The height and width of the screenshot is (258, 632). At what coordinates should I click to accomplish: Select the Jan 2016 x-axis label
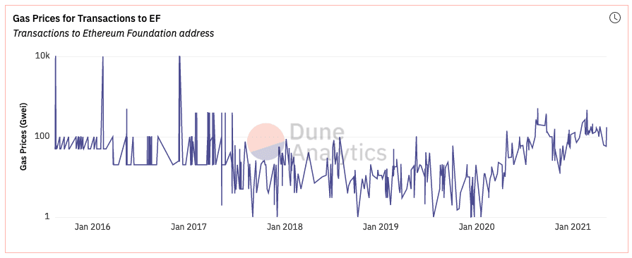[x=93, y=226]
